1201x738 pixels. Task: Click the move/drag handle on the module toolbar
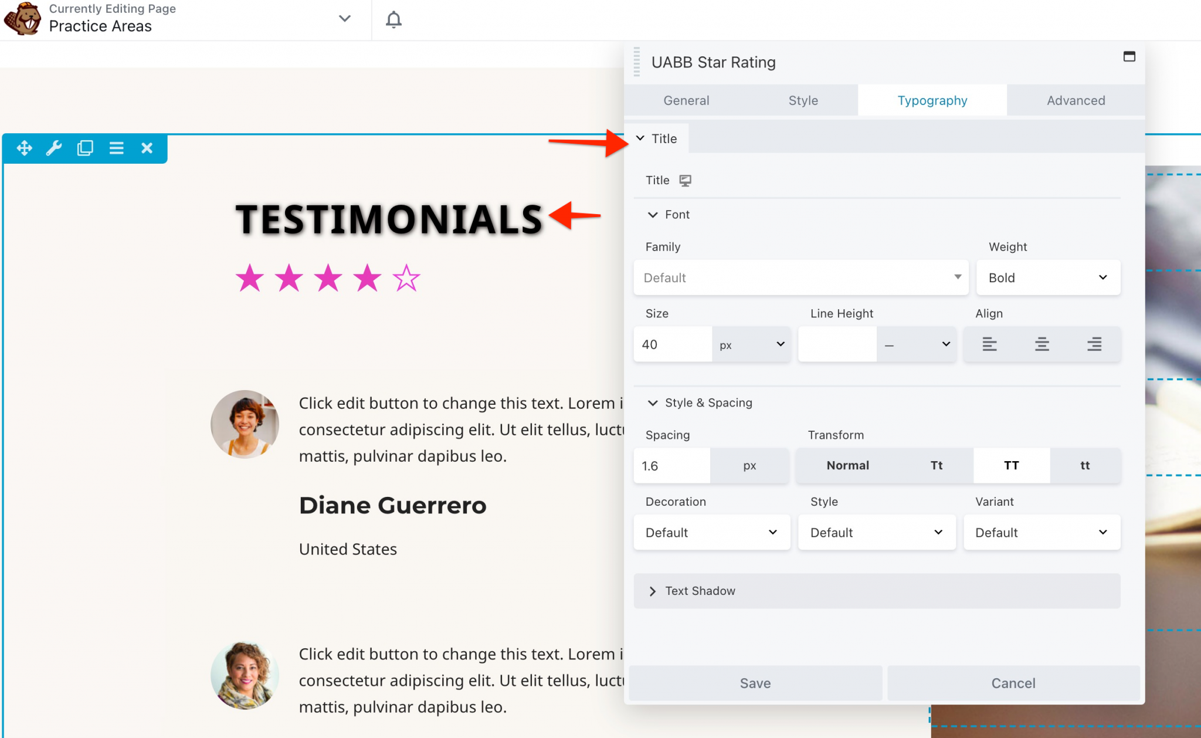(x=24, y=148)
